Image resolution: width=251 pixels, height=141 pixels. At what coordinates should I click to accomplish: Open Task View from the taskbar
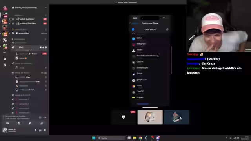(129, 138)
